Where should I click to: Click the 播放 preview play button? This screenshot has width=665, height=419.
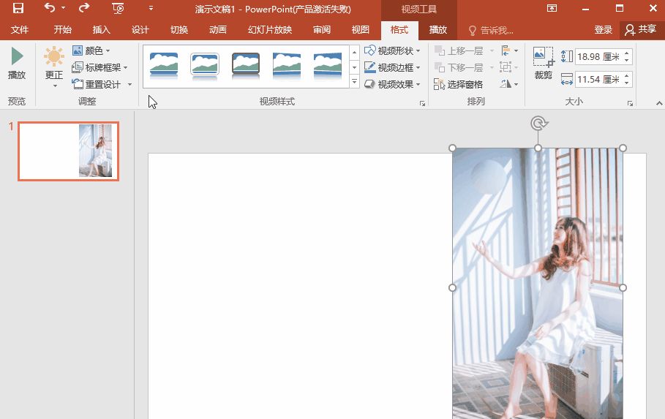coord(17,64)
